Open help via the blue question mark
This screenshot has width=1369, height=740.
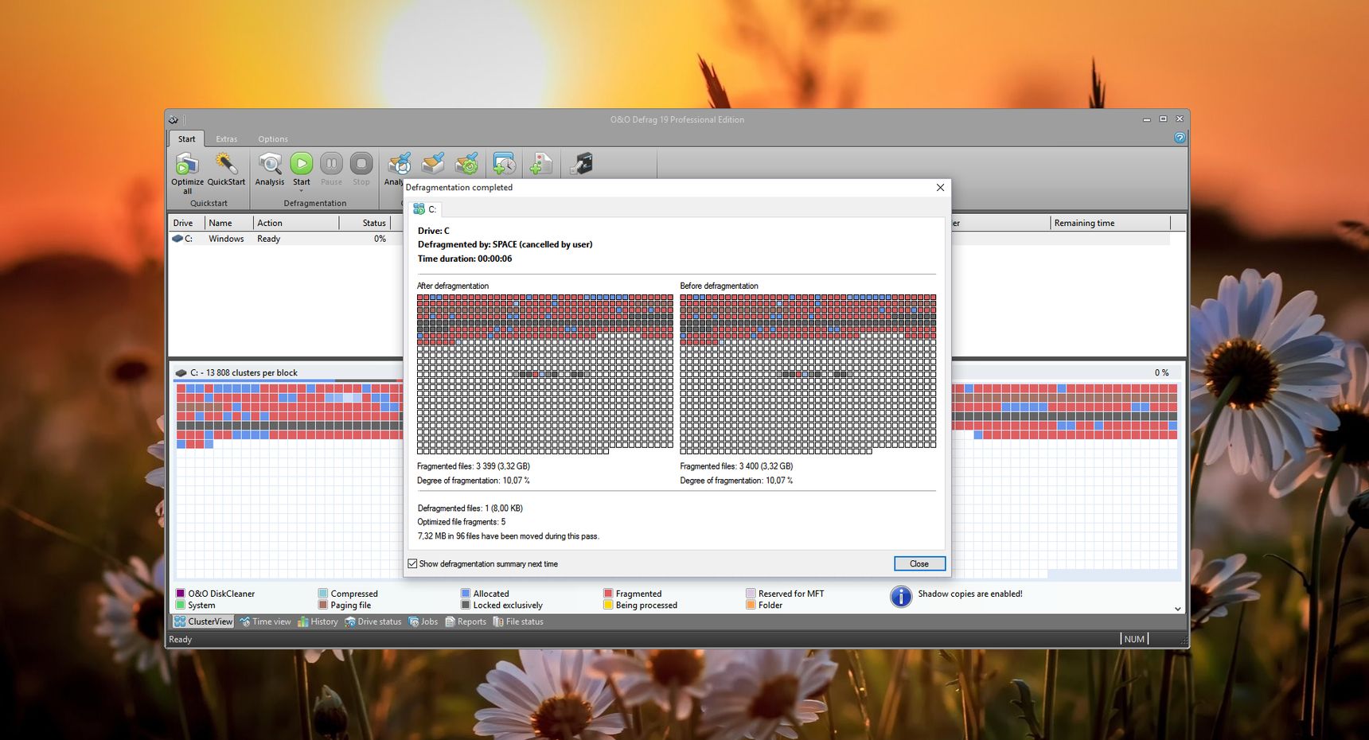click(1180, 138)
